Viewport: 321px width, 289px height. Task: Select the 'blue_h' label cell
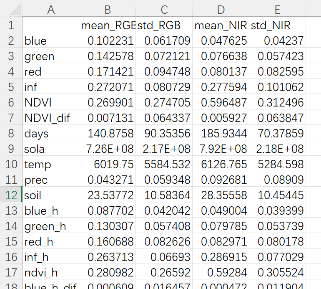[x=50, y=210]
